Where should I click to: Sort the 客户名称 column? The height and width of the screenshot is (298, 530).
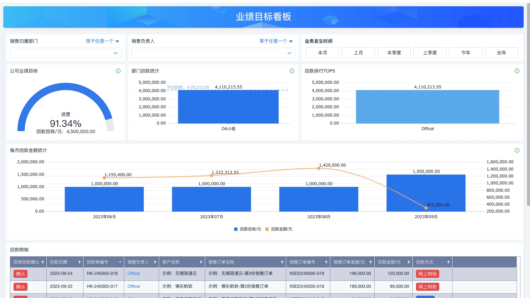200,262
